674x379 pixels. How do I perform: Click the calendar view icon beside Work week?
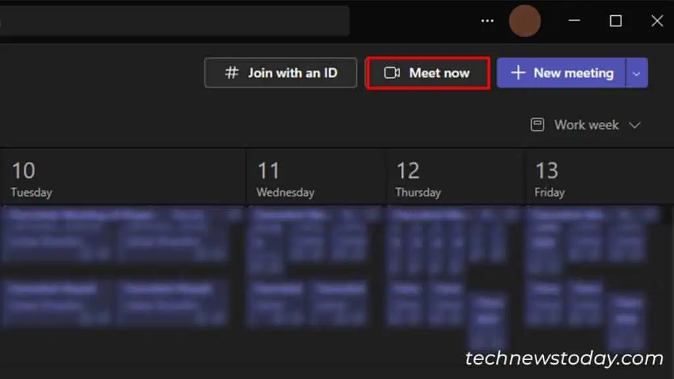[x=539, y=124]
